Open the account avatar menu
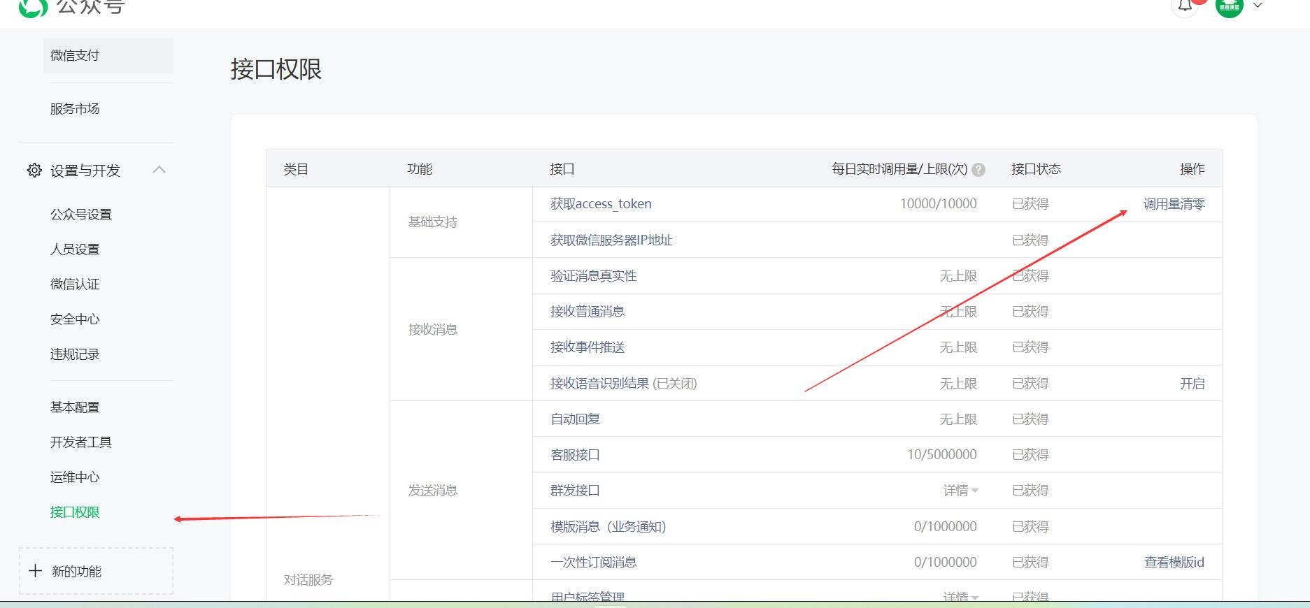1310x608 pixels. tap(1229, 6)
